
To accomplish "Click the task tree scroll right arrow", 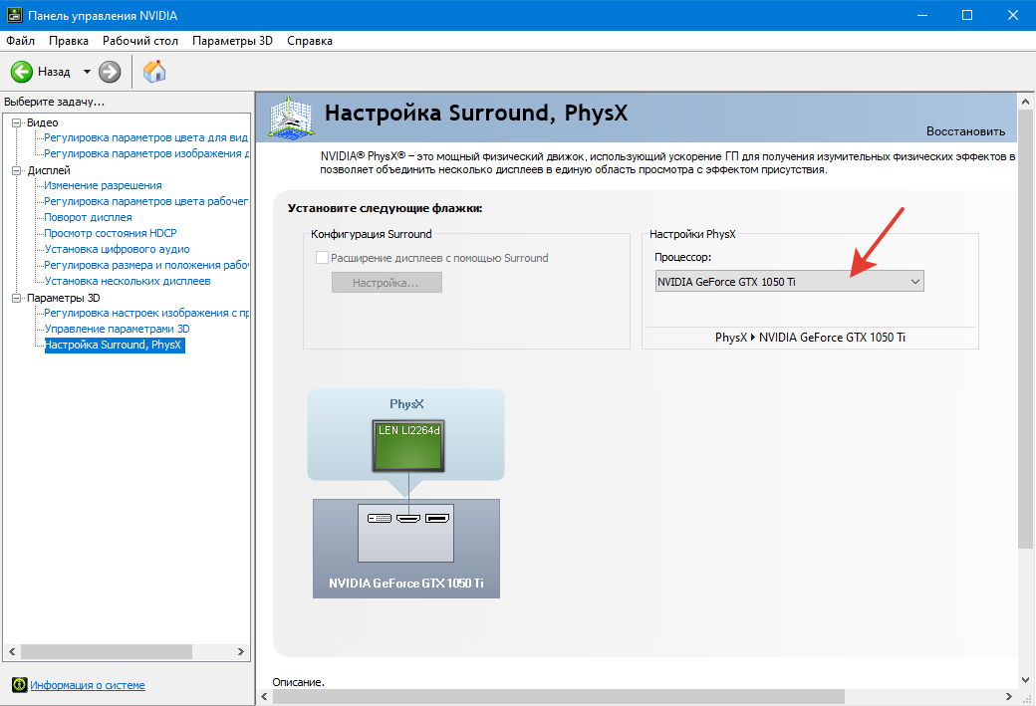I will (241, 651).
